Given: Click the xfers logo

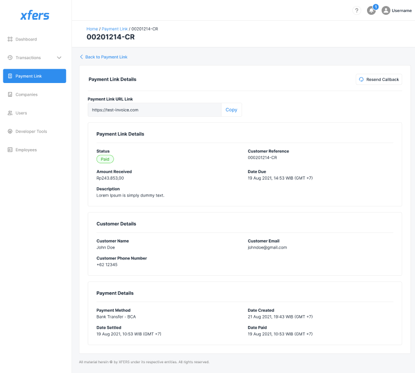Looking at the screenshot, I should 35,15.
